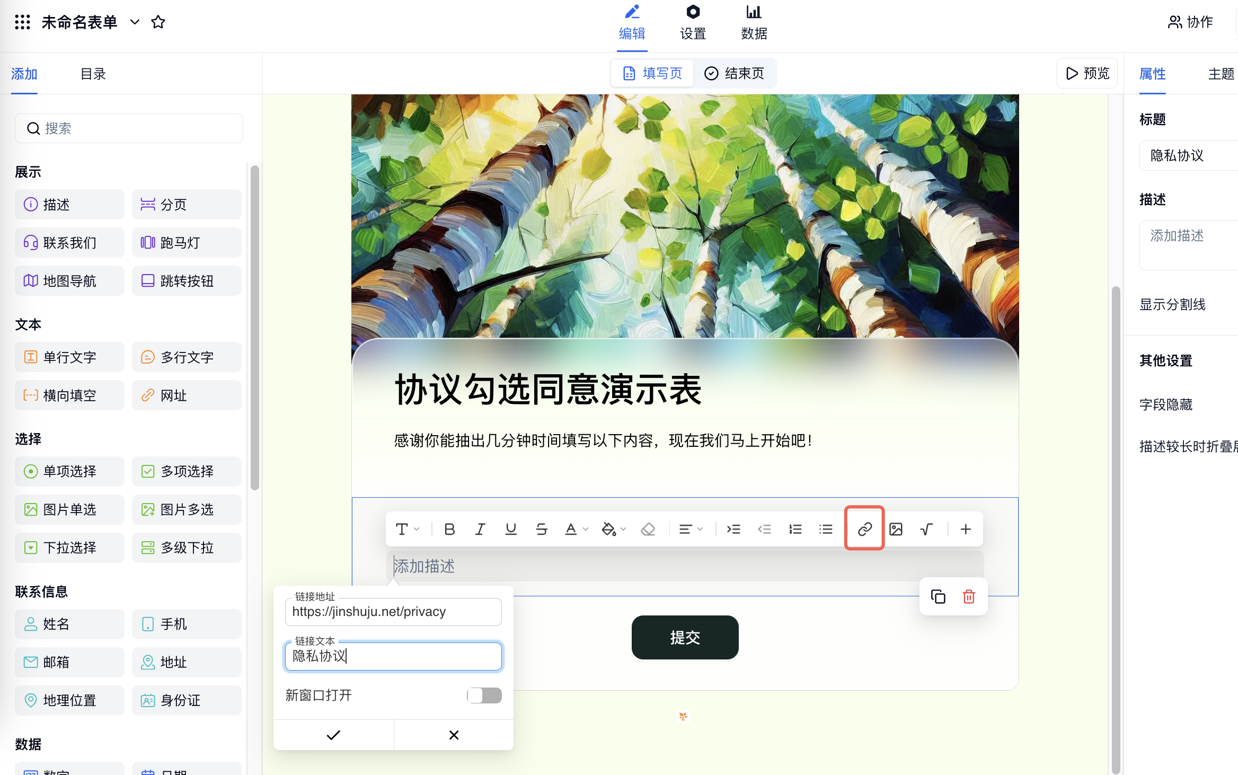Confirm the link with the checkmark

tap(333, 735)
